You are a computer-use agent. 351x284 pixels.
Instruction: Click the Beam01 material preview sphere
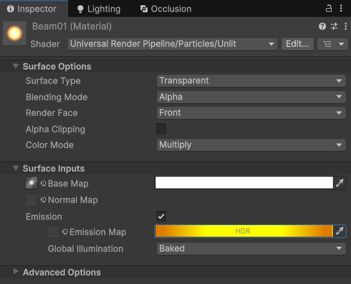(15, 34)
